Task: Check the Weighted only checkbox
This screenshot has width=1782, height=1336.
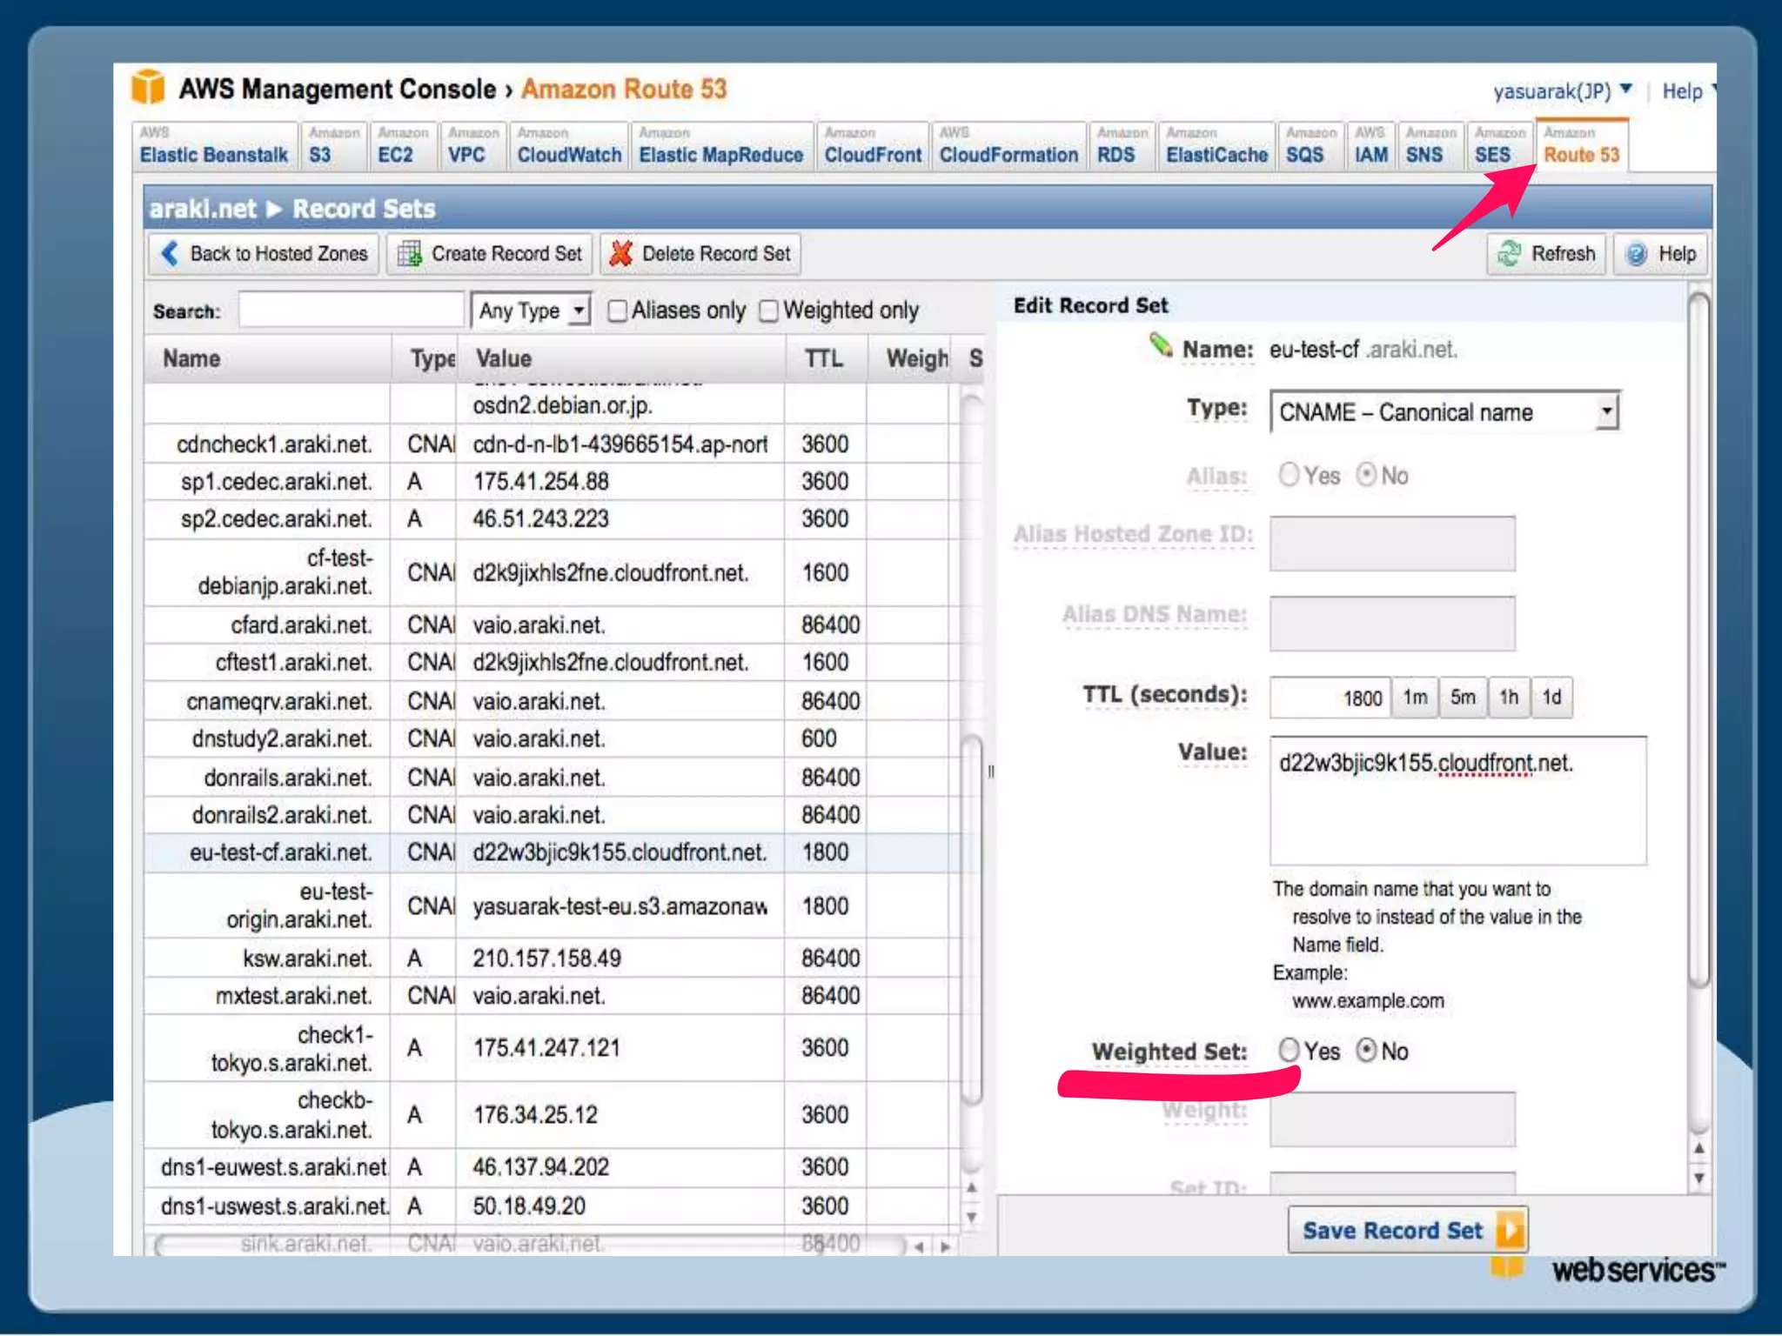Action: (x=768, y=311)
